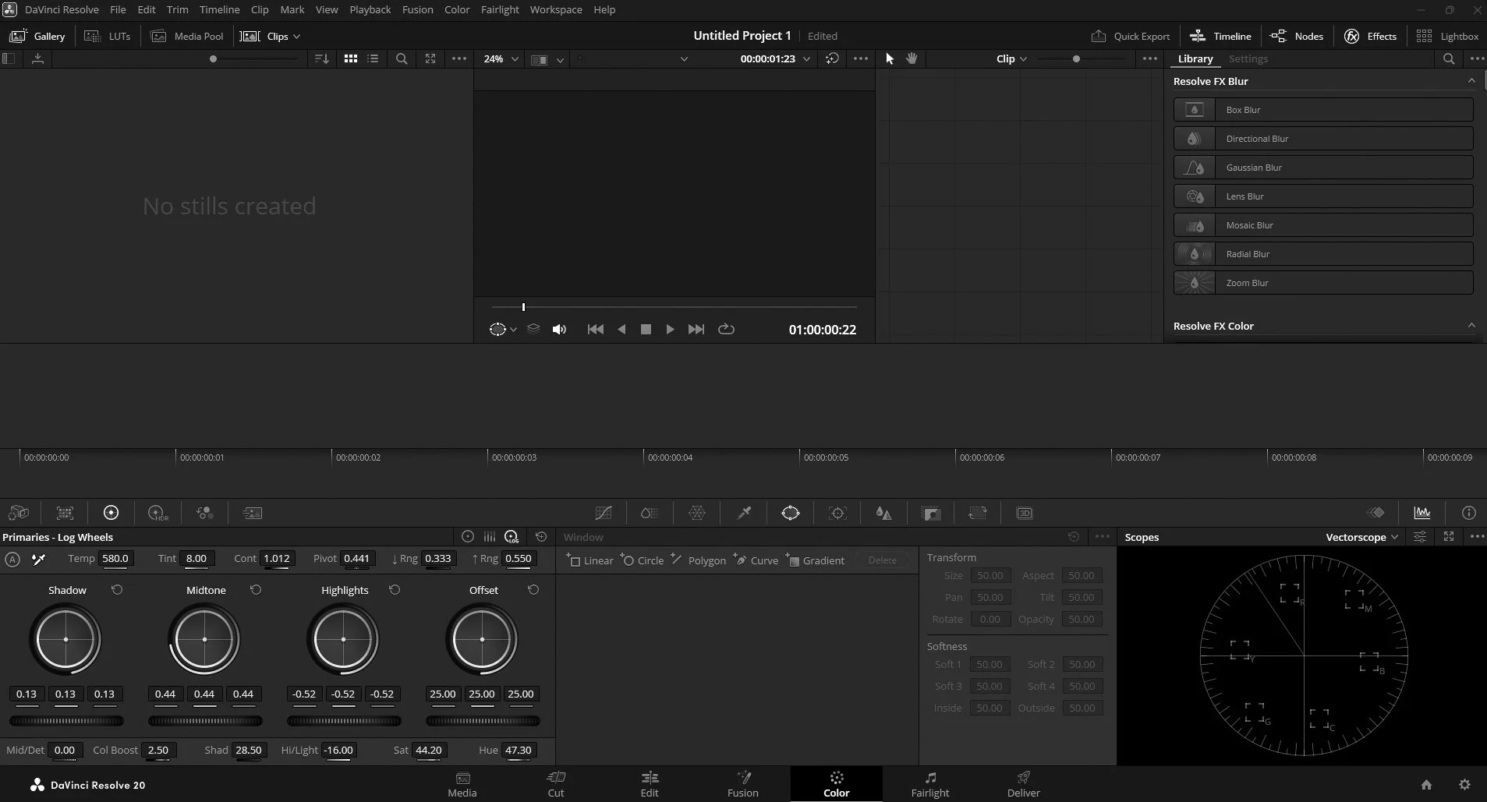Switch to the Deliver page
The width and height of the screenshot is (1487, 802).
coord(1023,784)
